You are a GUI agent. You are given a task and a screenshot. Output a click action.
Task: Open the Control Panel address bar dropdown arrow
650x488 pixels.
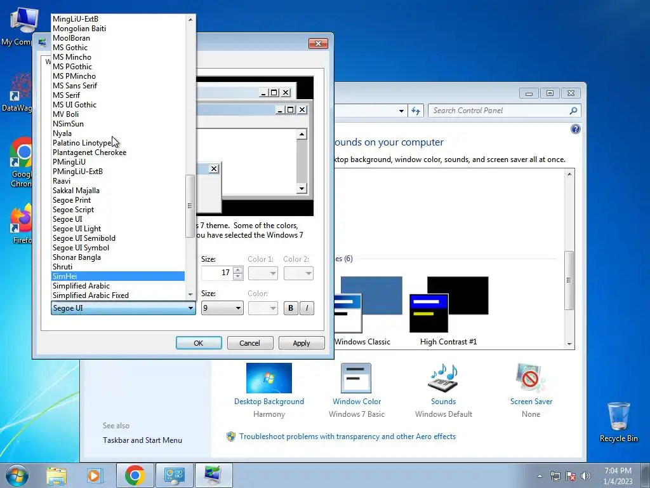401,111
